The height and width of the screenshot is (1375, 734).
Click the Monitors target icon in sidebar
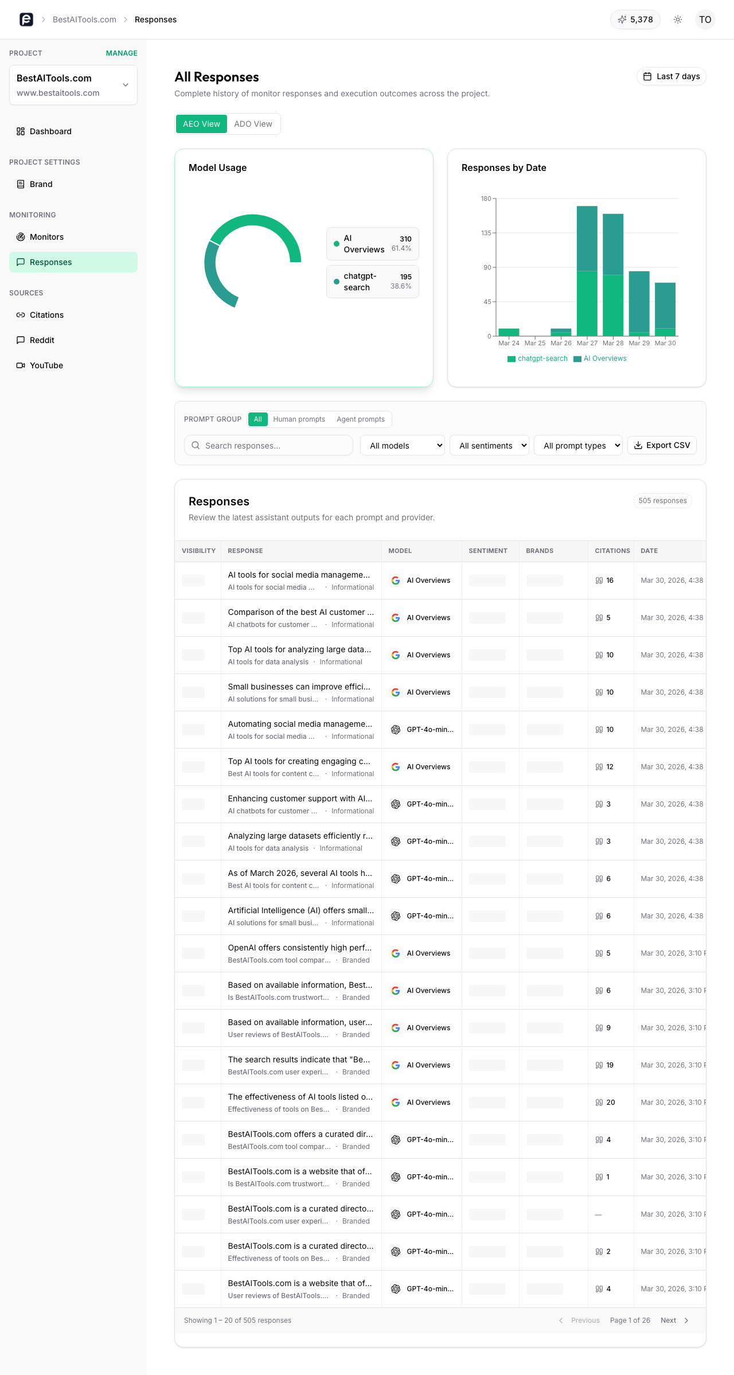point(21,237)
